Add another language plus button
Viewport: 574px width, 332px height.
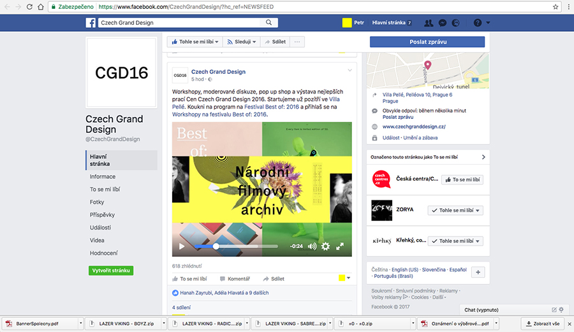[x=478, y=272]
